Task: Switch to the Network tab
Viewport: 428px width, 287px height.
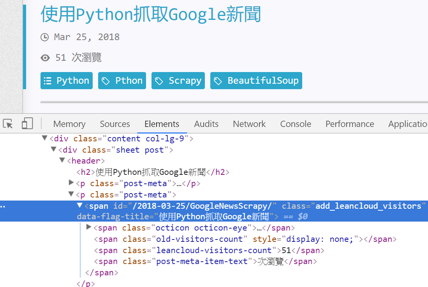Action: point(249,124)
